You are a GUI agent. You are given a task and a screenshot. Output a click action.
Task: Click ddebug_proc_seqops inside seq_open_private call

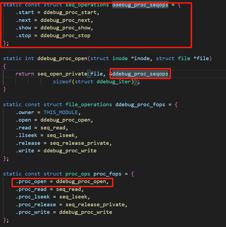140,74
